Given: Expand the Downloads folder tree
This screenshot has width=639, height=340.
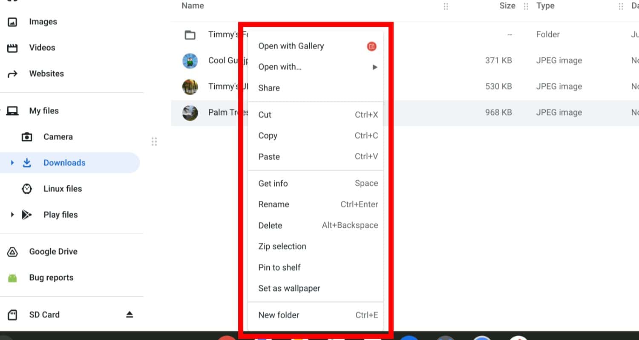Looking at the screenshot, I should pyautogui.click(x=12, y=163).
